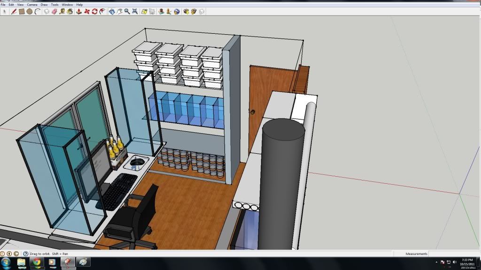Click the Share Model icon
Viewport: 481px width, 270px height.
click(x=194, y=12)
